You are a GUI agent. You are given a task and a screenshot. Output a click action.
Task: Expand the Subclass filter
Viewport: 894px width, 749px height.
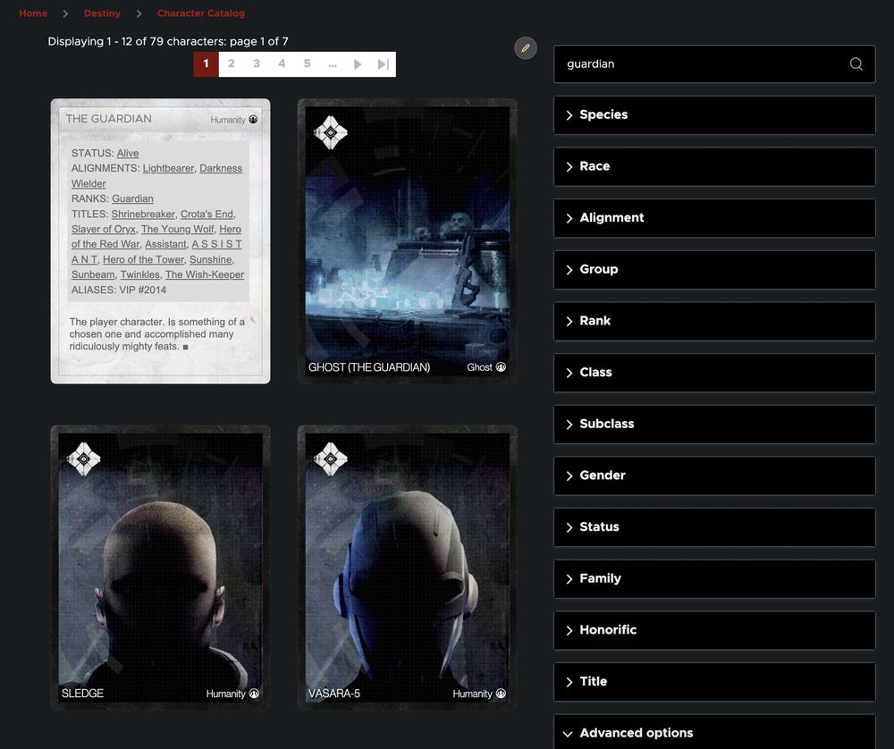click(714, 424)
